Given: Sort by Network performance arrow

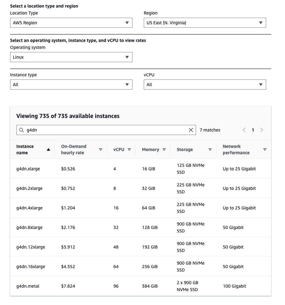Looking at the screenshot, I should click(265, 150).
